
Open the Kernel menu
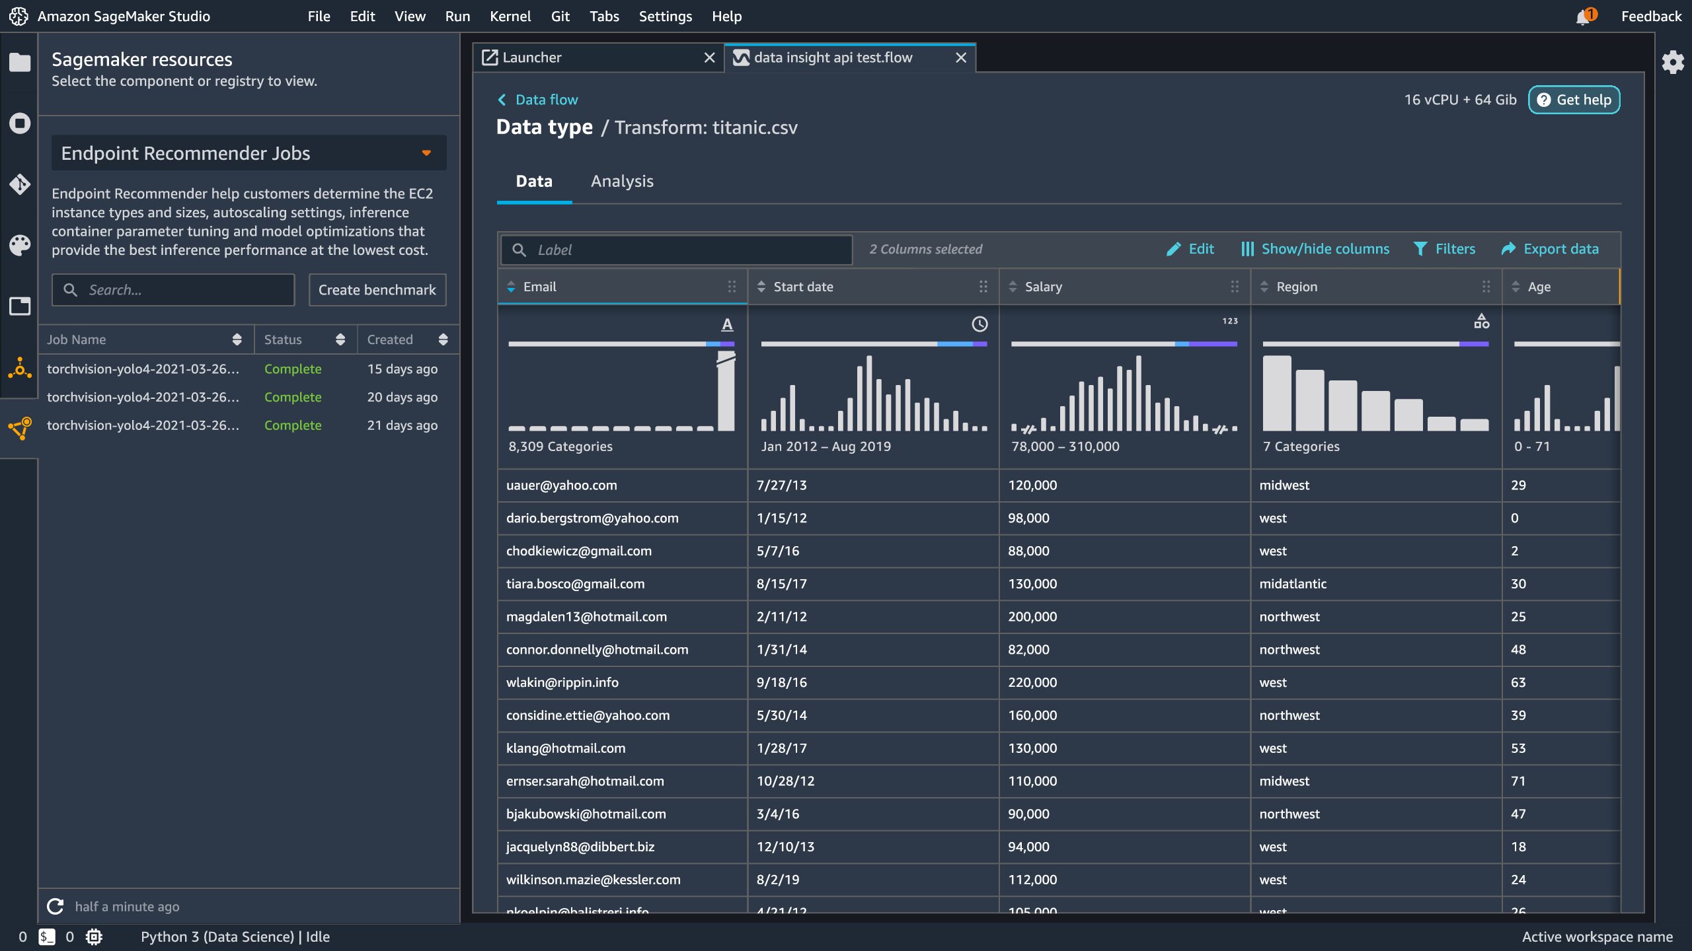[x=510, y=17]
